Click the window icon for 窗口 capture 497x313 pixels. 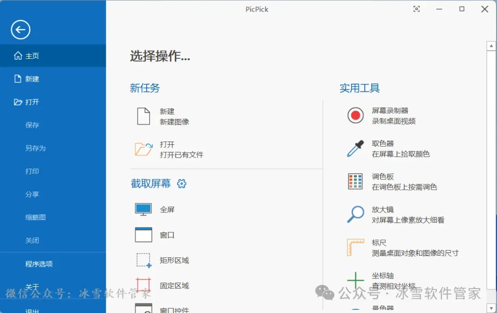pyautogui.click(x=143, y=235)
